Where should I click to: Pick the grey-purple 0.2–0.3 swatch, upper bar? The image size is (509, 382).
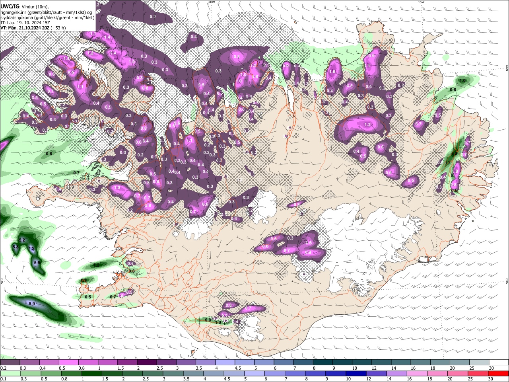pos(10,363)
